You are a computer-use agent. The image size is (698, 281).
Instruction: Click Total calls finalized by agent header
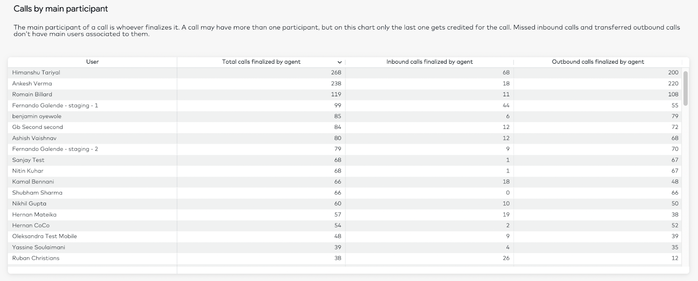pos(261,62)
